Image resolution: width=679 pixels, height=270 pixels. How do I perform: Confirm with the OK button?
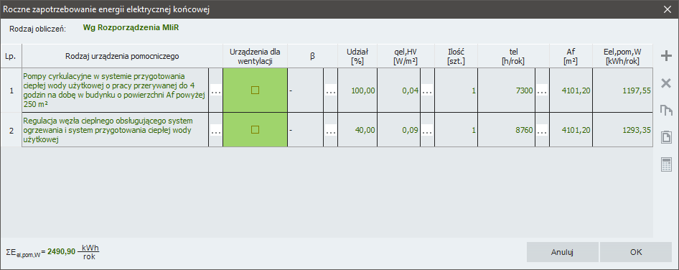tap(636, 252)
